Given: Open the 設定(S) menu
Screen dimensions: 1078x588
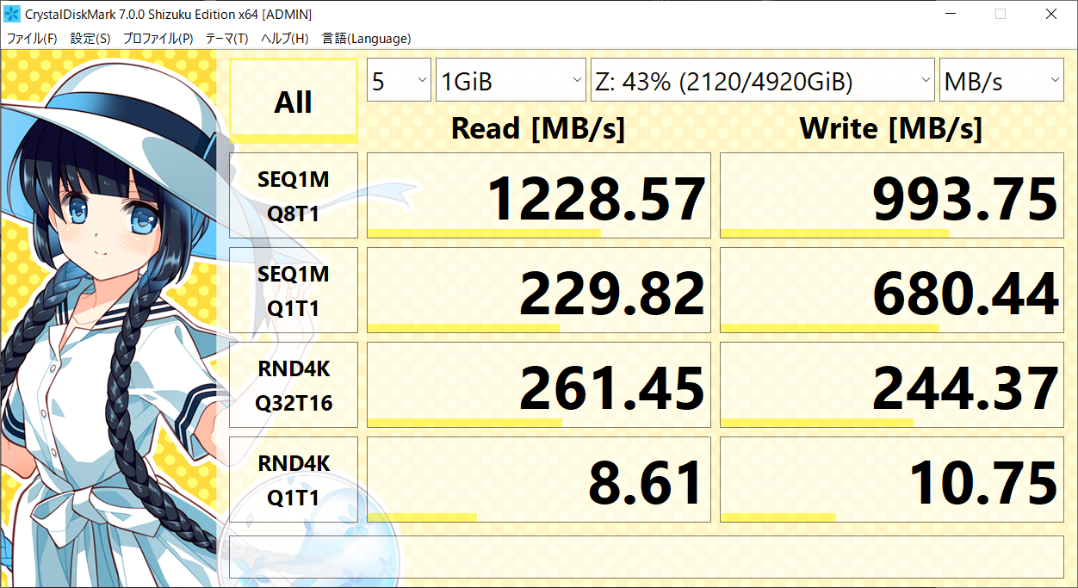Looking at the screenshot, I should [90, 39].
